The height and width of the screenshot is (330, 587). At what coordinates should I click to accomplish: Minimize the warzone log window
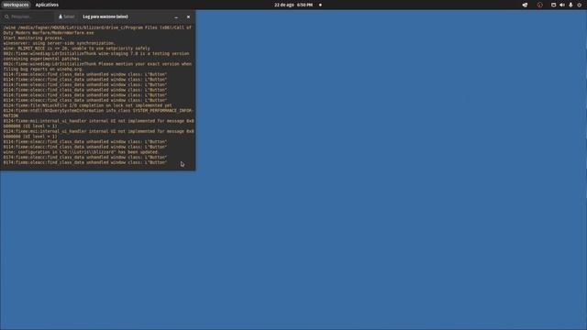(x=176, y=16)
